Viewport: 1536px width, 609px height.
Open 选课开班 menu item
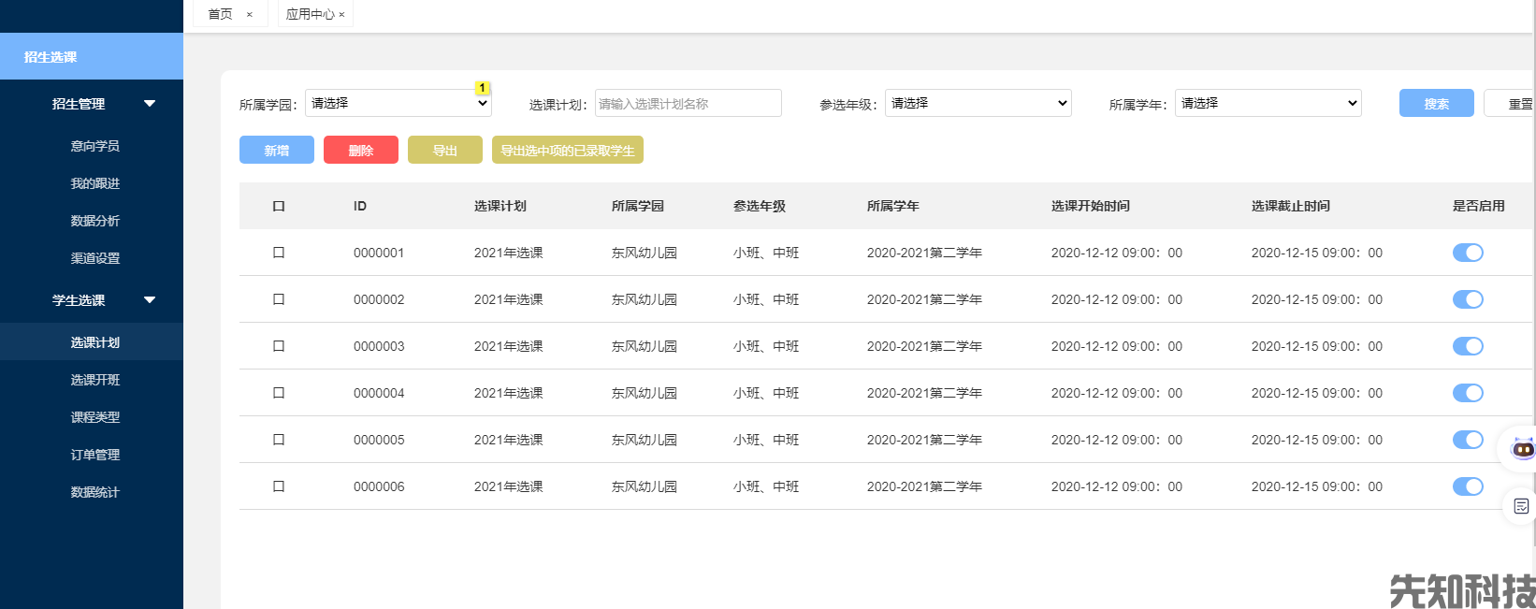(95, 380)
